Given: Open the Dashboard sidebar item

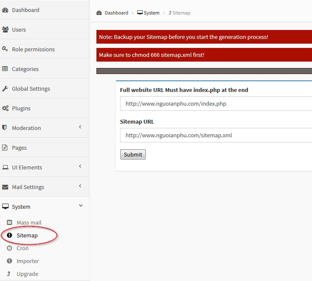Looking at the screenshot, I should click(45, 10).
